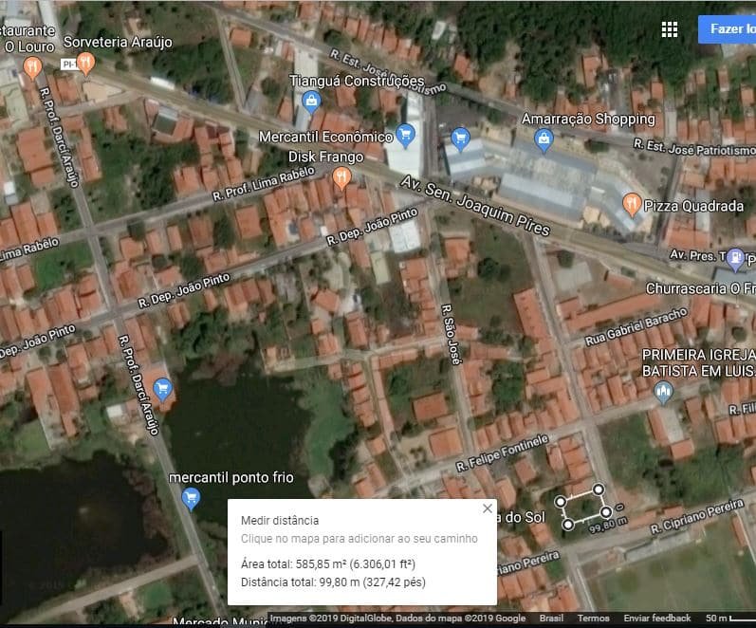Open the Tianguá Construções shopping pin
Viewport: 756px width, 628px height.
(x=309, y=101)
